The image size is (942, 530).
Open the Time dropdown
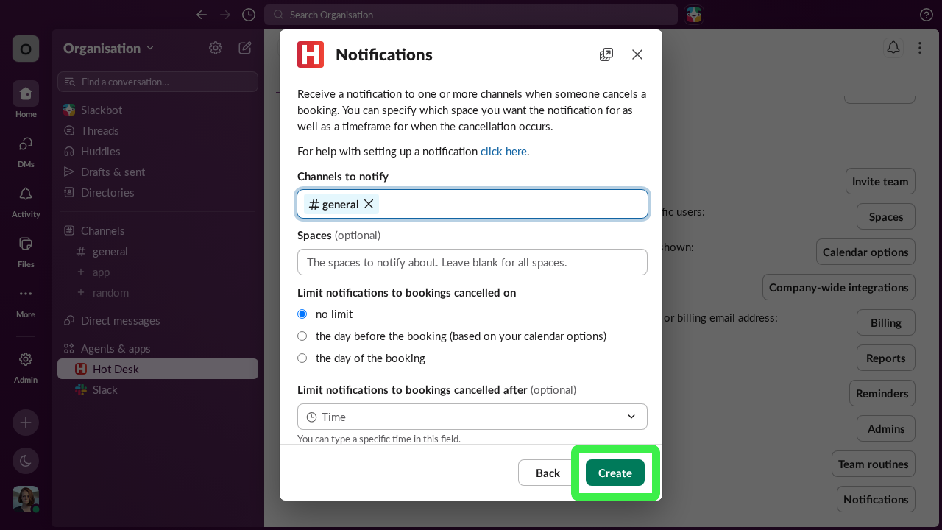click(472, 417)
